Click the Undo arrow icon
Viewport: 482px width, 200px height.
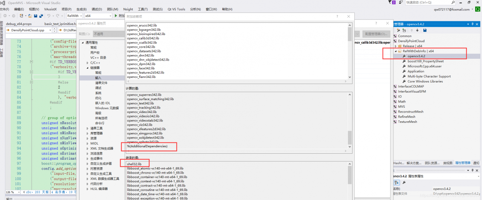(x=49, y=16)
